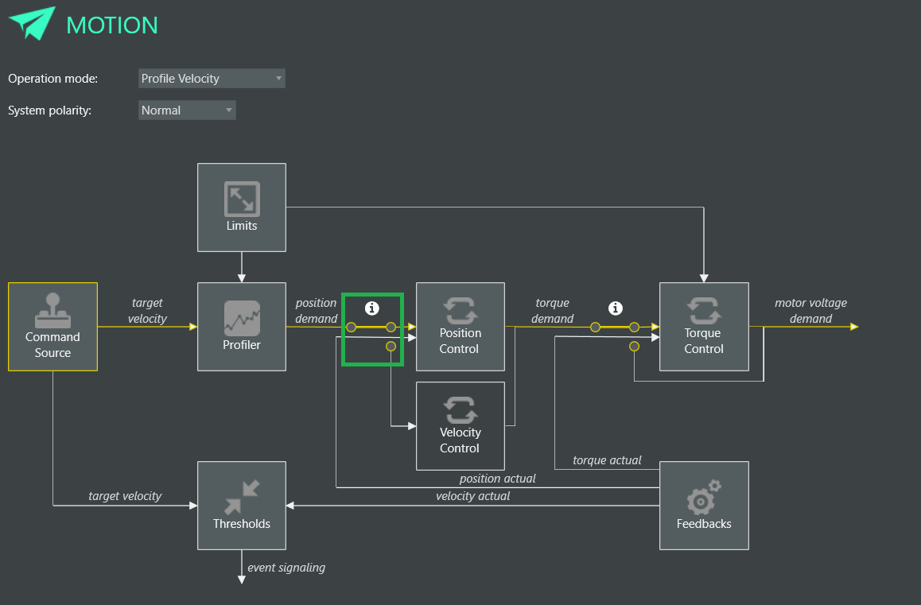Click the 'event signaling' label
921x605 pixels.
point(286,568)
